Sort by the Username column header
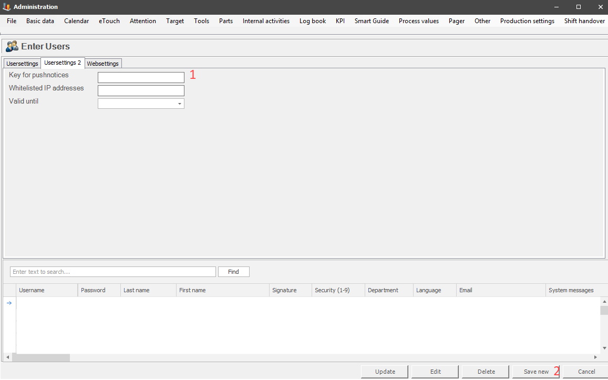This screenshot has height=380, width=608. 47,290
